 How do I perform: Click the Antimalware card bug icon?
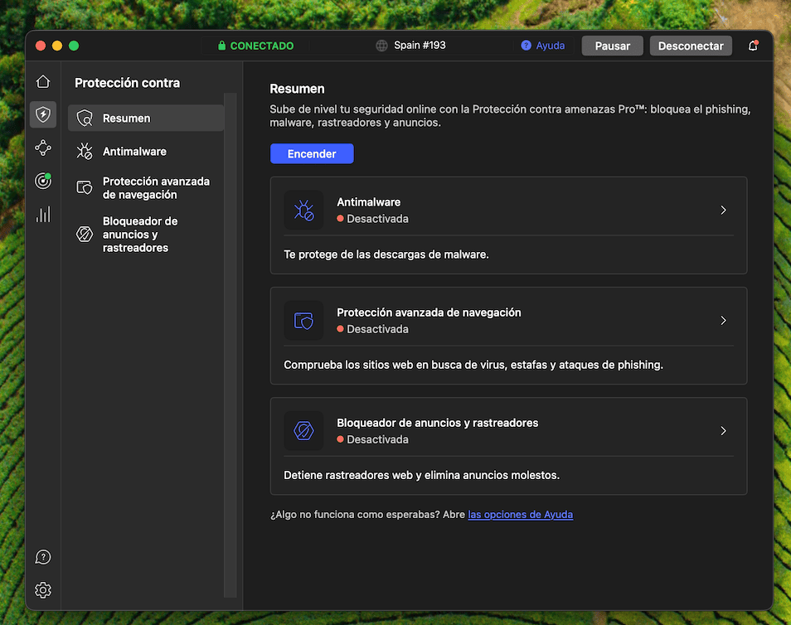point(303,210)
